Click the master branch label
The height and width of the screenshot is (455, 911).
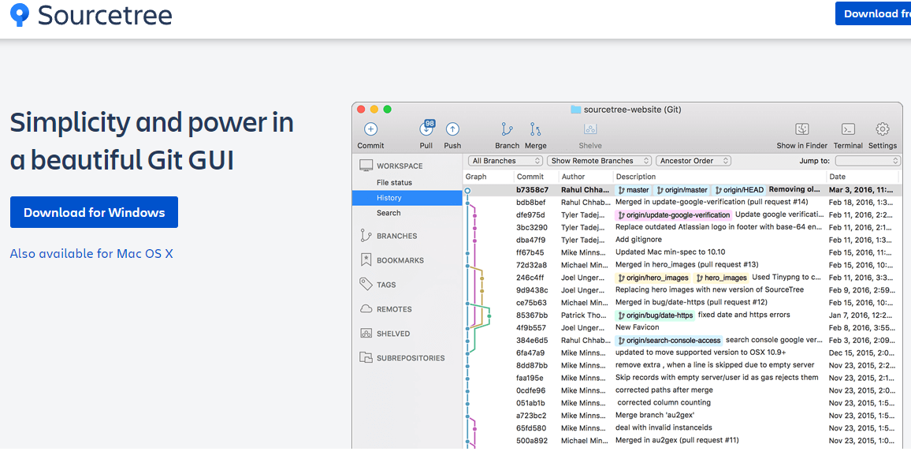pyautogui.click(x=633, y=189)
